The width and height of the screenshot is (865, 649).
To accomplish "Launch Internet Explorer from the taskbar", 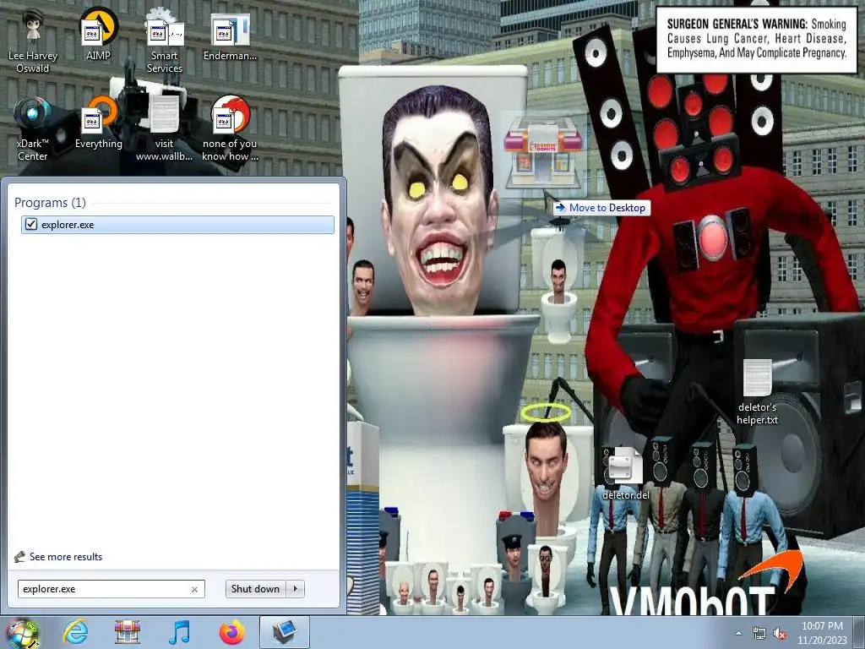I will [75, 632].
